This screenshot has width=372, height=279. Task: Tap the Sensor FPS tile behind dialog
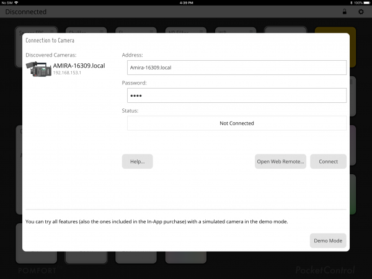[x=36, y=30]
